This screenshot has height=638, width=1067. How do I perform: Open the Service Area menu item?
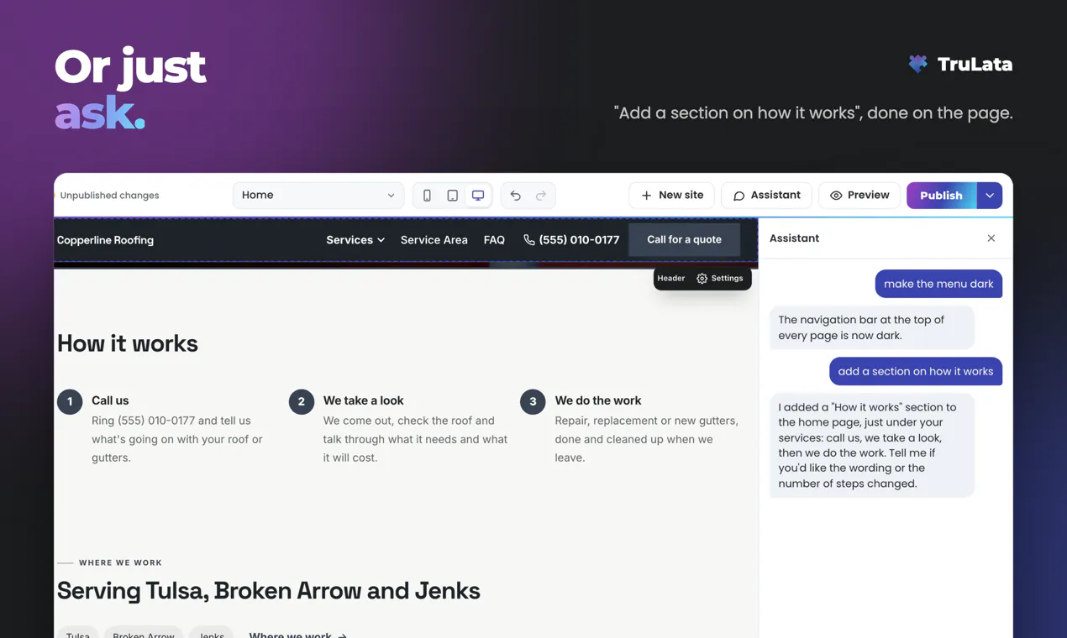click(x=434, y=240)
